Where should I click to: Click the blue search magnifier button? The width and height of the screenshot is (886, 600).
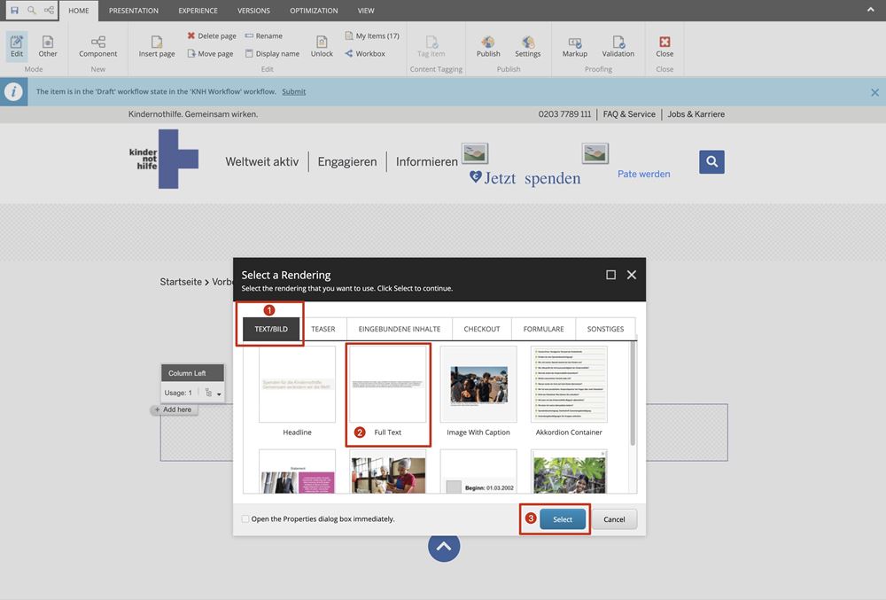(711, 161)
